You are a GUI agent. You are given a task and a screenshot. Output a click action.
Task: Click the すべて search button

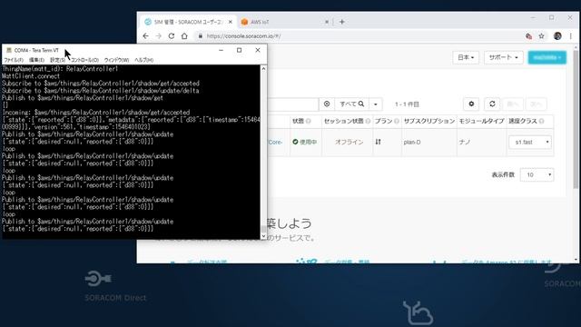351,104
